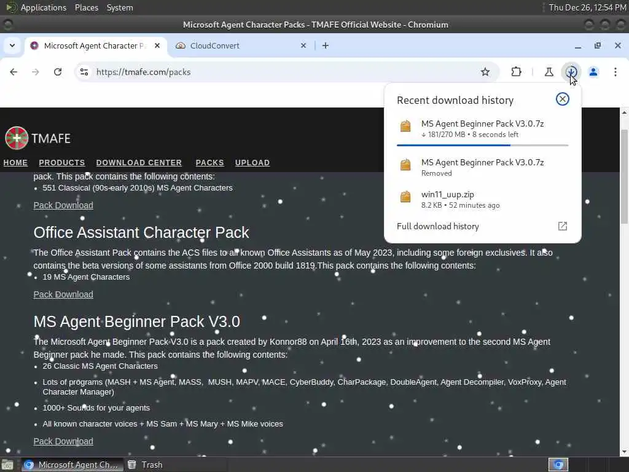629x472 pixels.
Task: Click the download progress bar
Action: [x=482, y=145]
